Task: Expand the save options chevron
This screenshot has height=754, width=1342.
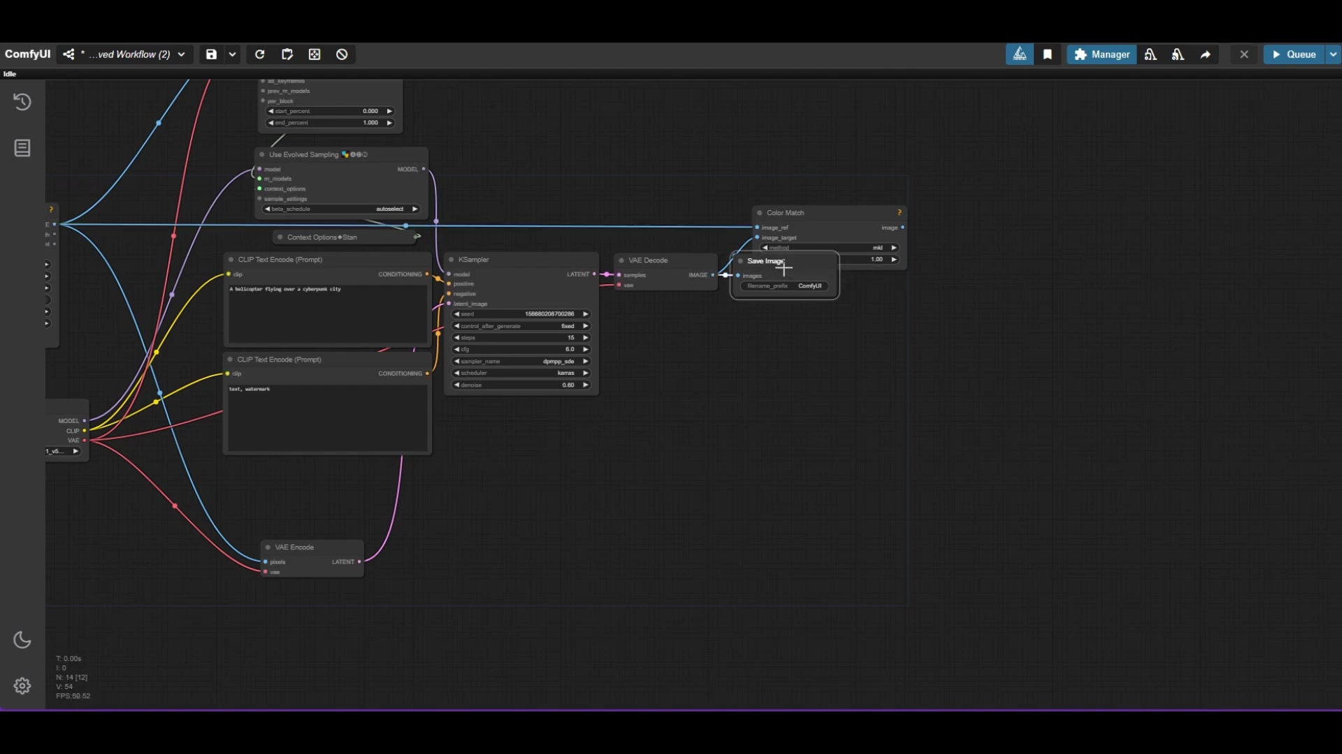Action: tap(232, 54)
